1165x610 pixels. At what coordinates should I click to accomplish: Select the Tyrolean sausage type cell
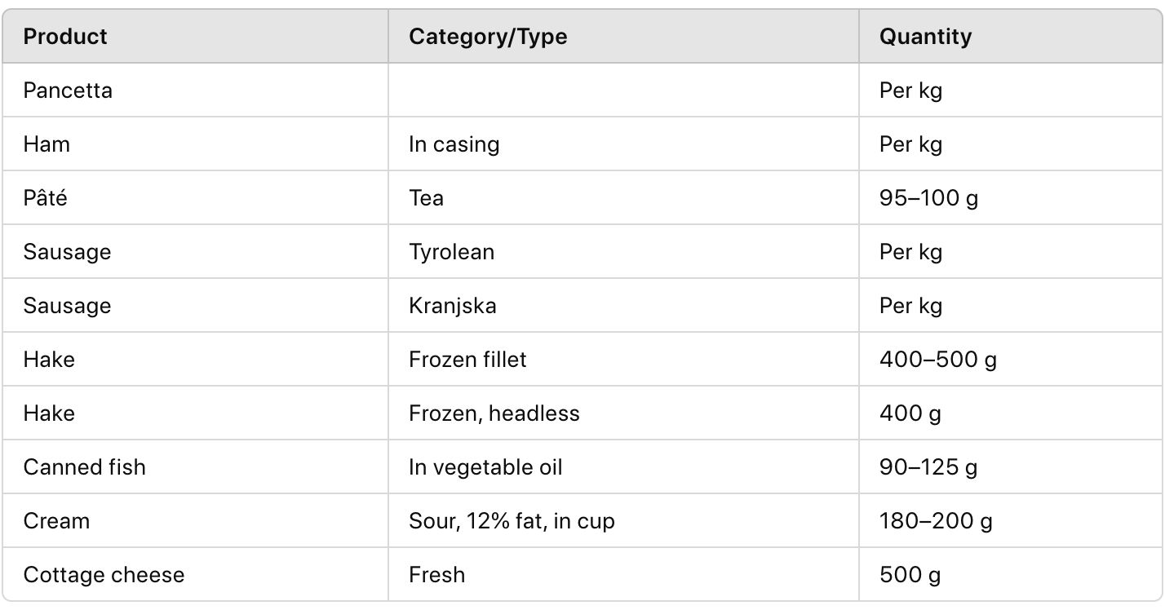[x=451, y=252]
